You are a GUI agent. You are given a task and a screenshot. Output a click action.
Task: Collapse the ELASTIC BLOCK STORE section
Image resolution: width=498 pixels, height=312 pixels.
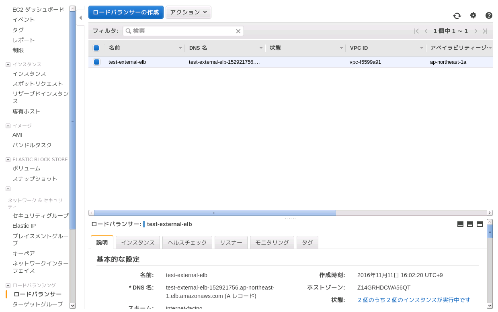[8, 160]
